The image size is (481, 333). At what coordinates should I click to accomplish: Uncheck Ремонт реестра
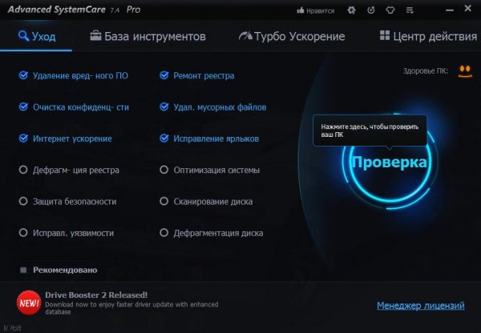[164, 75]
